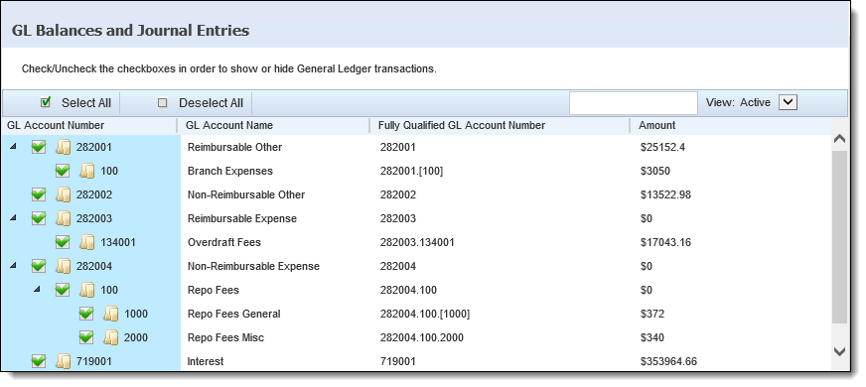
Task: Uncheck the Overdraft Fees row checkbox
Action: point(63,242)
